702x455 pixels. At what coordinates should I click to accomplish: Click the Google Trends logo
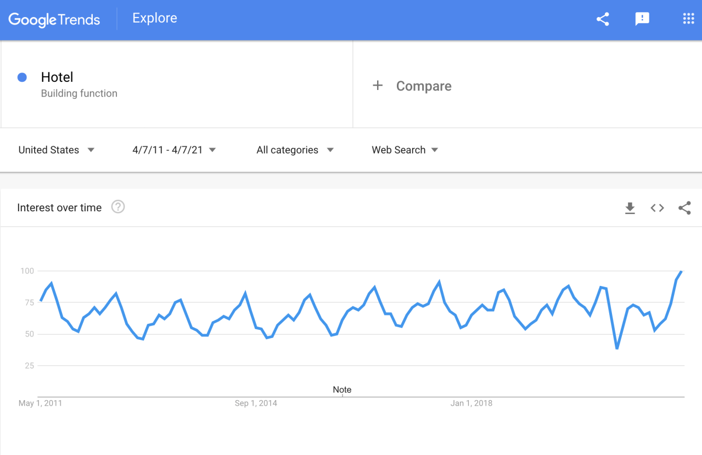(54, 20)
